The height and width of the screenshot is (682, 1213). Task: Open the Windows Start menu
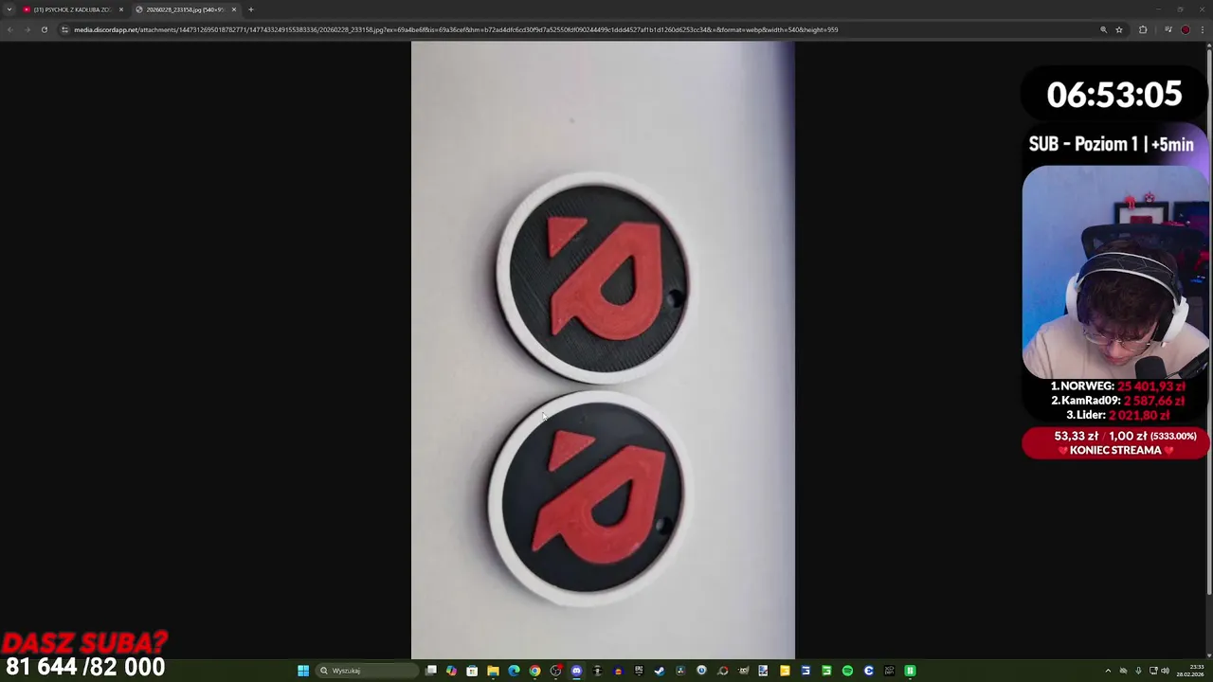(303, 671)
